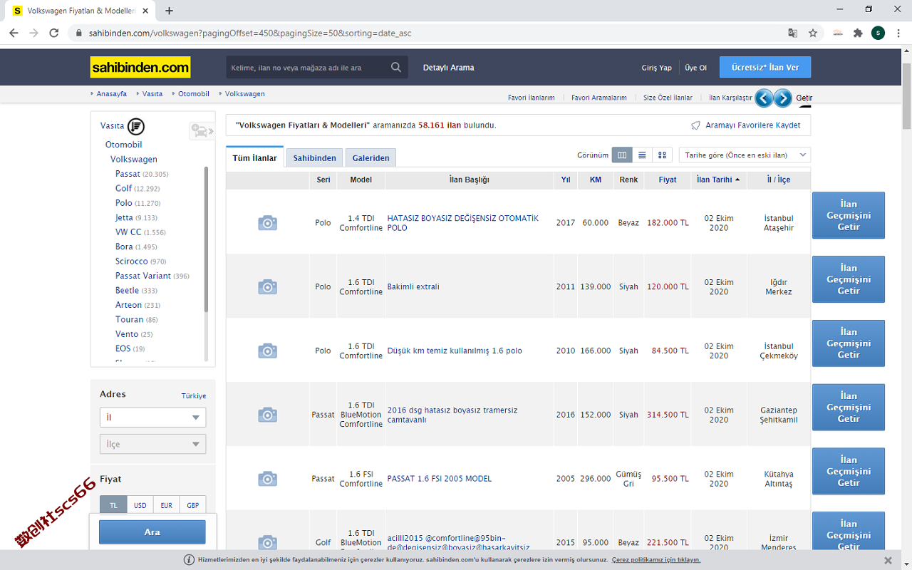Image resolution: width=912 pixels, height=570 pixels.
Task: Open the İlçe district dropdown
Action: [152, 444]
